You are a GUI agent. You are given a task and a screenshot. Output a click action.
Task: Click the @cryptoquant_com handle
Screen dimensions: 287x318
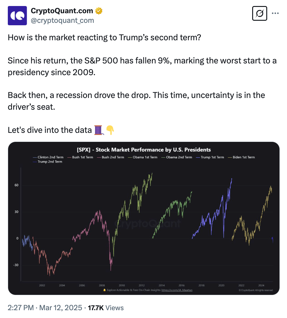click(62, 20)
